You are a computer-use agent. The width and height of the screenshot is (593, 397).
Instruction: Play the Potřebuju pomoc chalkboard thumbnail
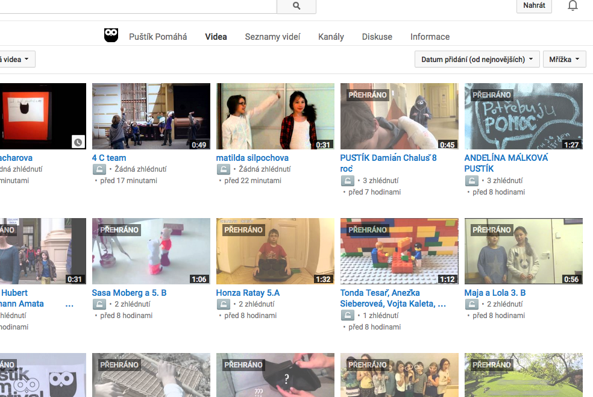tap(524, 116)
